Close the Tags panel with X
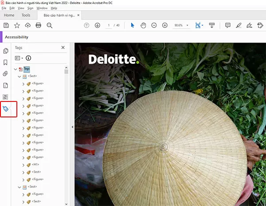This screenshot has height=206, width=266. pos(63,47)
